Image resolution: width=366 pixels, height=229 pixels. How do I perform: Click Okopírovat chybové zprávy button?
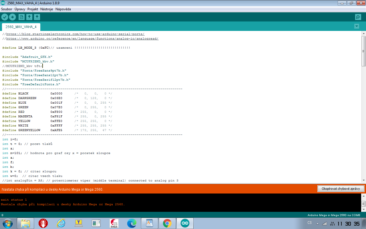pyautogui.click(x=341, y=189)
